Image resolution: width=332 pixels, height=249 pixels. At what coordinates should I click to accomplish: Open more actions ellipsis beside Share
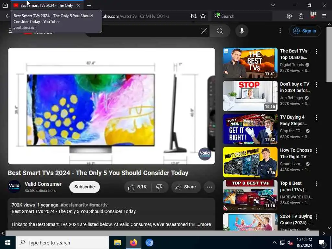209,187
